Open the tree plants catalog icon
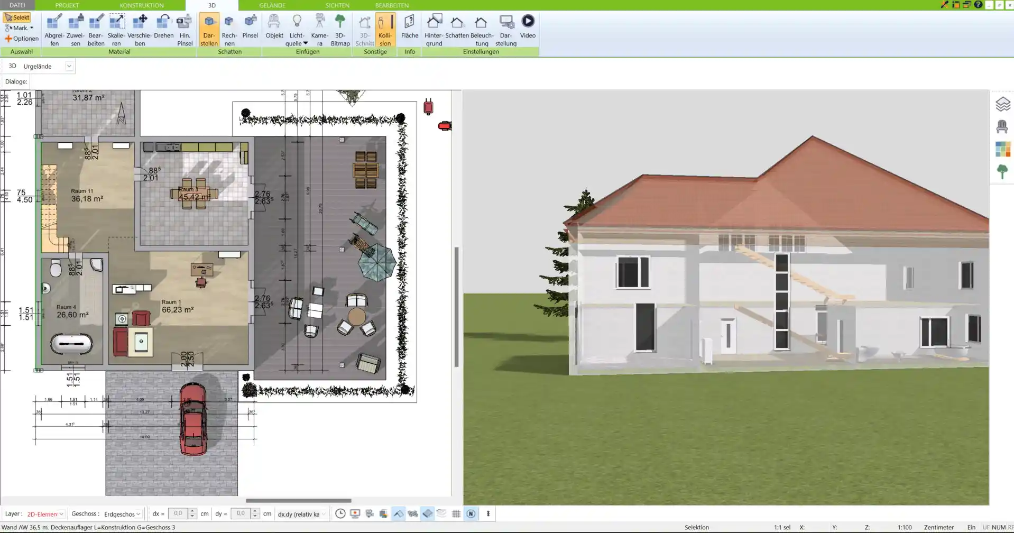 pos(1002,171)
